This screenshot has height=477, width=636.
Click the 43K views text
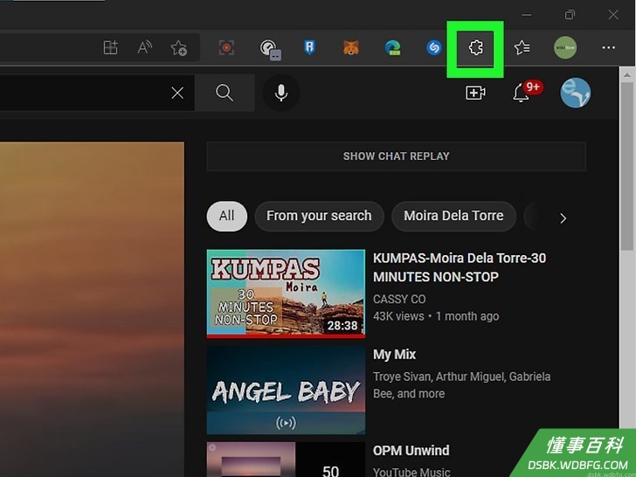coord(398,316)
